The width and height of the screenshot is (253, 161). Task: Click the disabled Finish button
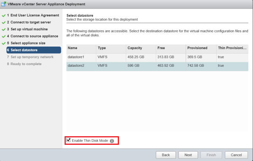[x=211, y=155]
